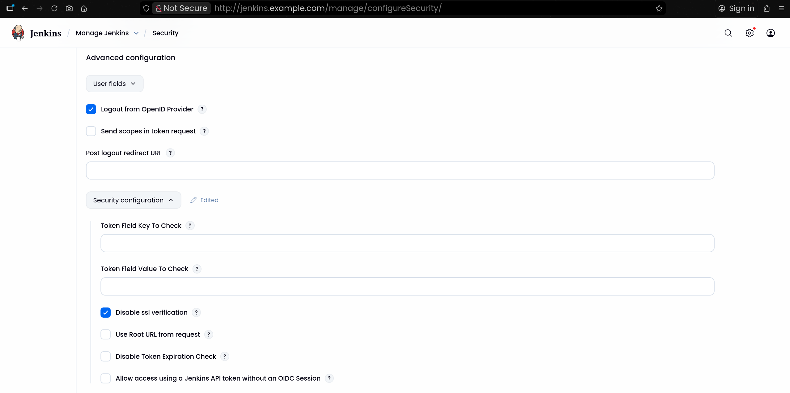The height and width of the screenshot is (393, 790).
Task: Click the Edited indicator link
Action: pyautogui.click(x=204, y=200)
